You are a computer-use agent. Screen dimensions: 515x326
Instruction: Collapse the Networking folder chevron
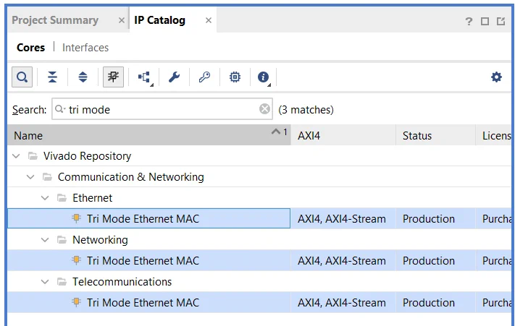click(45, 240)
